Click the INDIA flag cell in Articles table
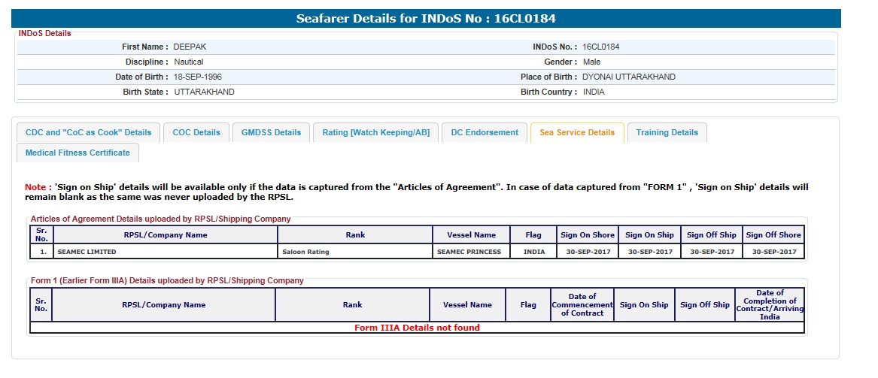Image resolution: width=878 pixels, height=378 pixels. tap(534, 252)
